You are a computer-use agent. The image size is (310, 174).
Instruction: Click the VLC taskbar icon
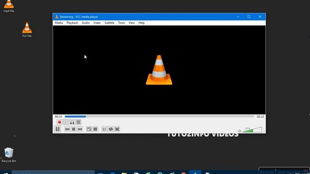point(195,172)
